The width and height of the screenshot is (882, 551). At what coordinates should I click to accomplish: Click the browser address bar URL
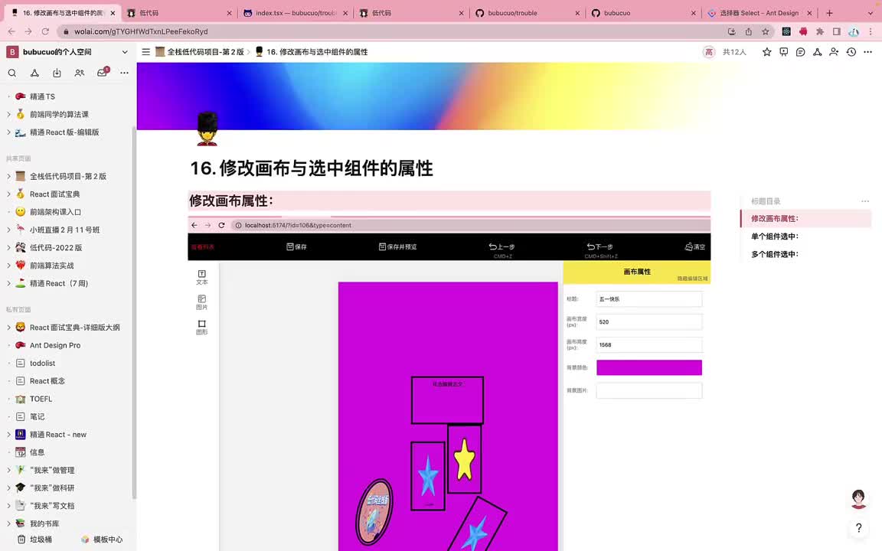coord(141,31)
